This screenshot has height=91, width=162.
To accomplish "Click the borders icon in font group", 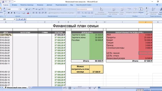I will point(19,13).
